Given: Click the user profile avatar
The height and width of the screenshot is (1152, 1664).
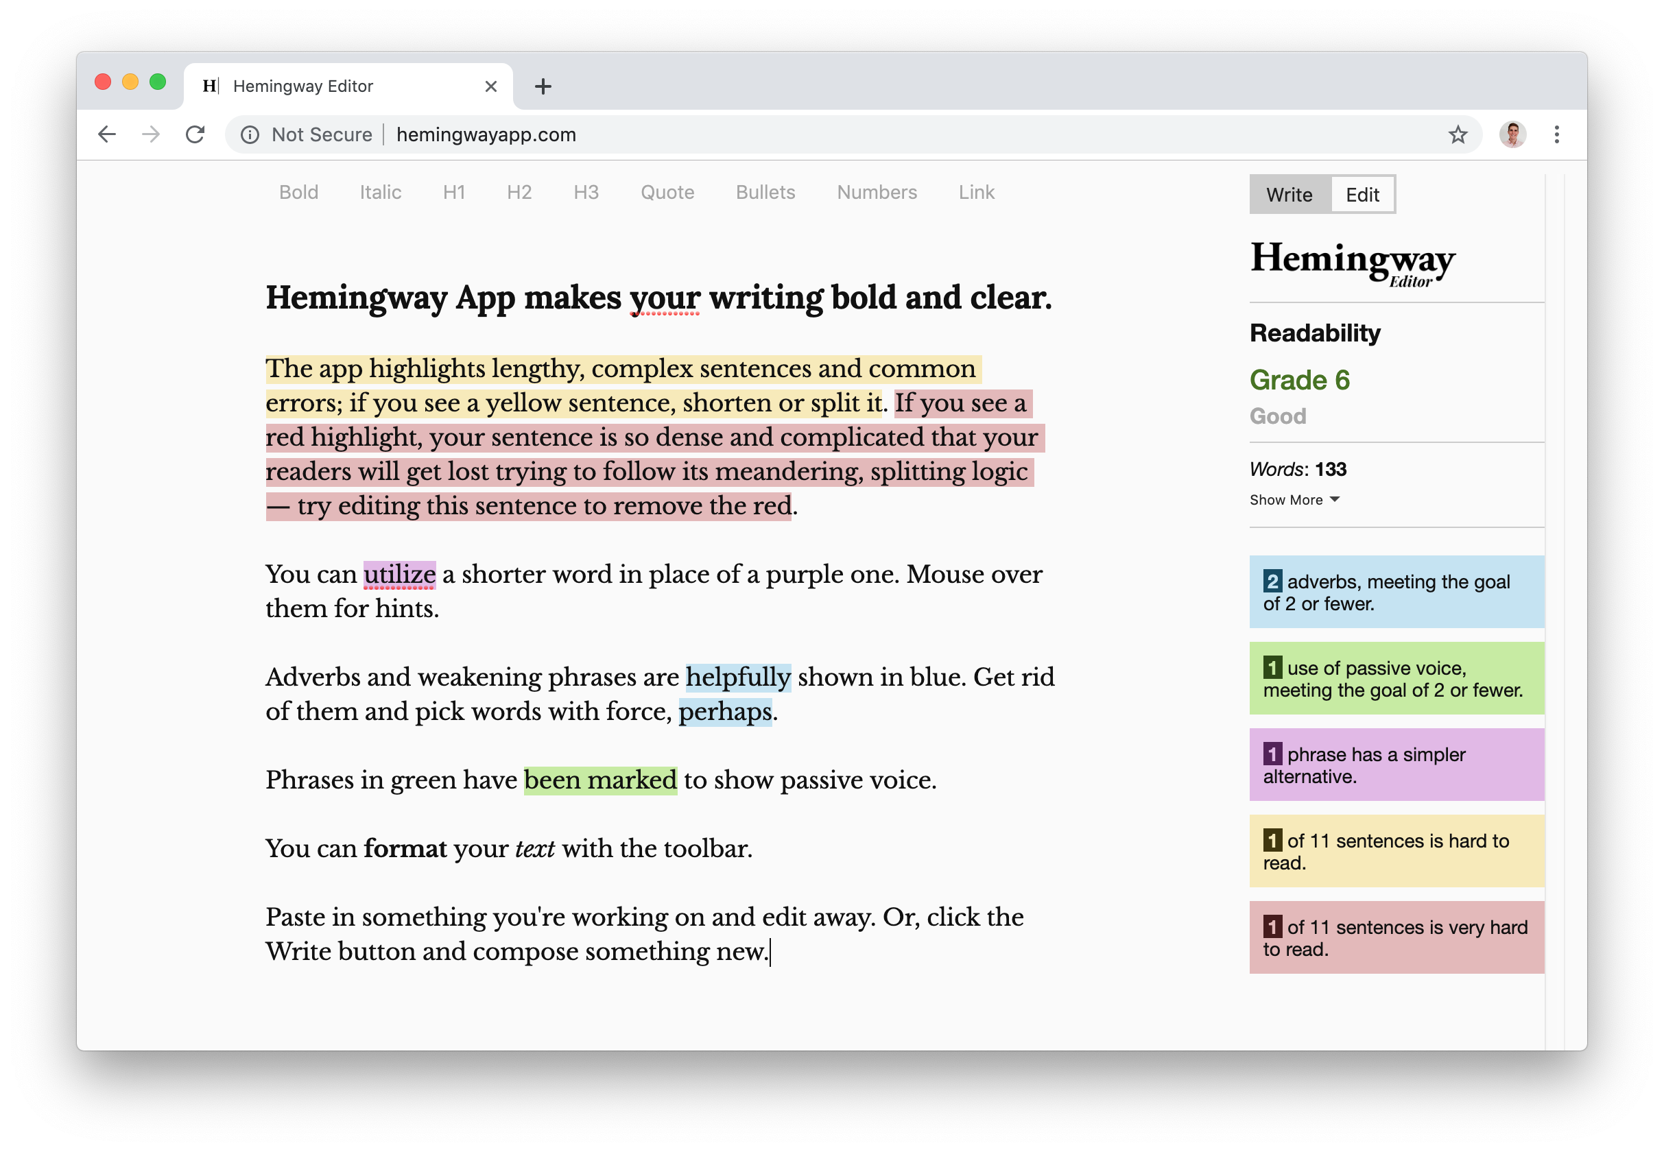Looking at the screenshot, I should tap(1512, 134).
